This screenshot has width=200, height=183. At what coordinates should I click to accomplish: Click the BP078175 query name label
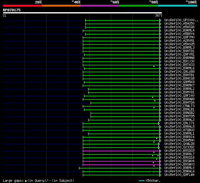click(x=12, y=10)
